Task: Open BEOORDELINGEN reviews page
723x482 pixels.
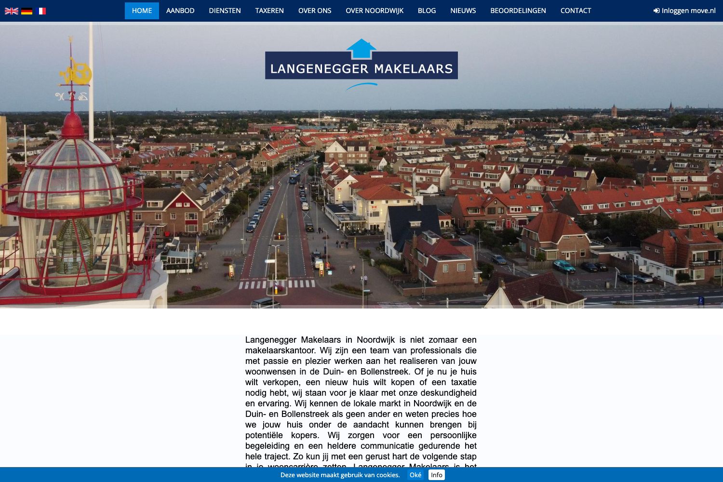Action: click(x=518, y=11)
